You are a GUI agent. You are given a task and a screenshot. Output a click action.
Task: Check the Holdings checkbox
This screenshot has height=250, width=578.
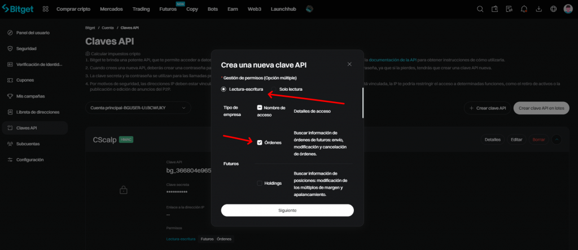point(260,183)
